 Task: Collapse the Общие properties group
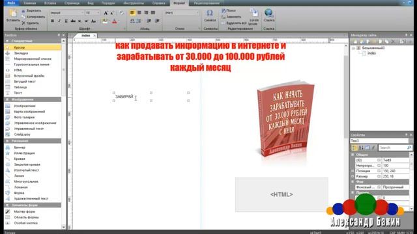point(353,155)
